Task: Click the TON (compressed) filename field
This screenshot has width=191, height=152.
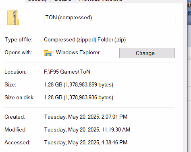Action: [x=110, y=18]
